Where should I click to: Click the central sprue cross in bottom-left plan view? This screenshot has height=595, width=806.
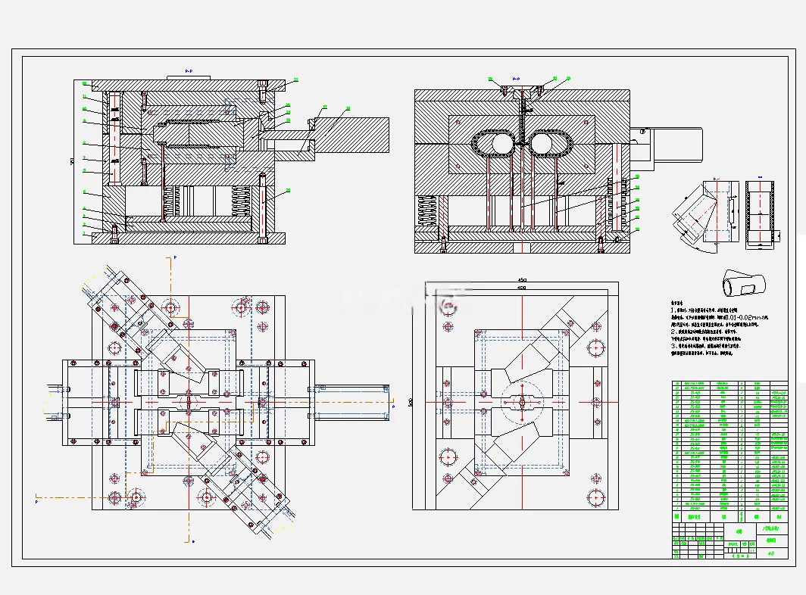tap(189, 401)
